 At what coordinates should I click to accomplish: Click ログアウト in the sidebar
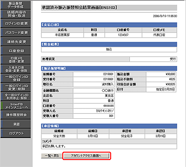(x=16, y=133)
